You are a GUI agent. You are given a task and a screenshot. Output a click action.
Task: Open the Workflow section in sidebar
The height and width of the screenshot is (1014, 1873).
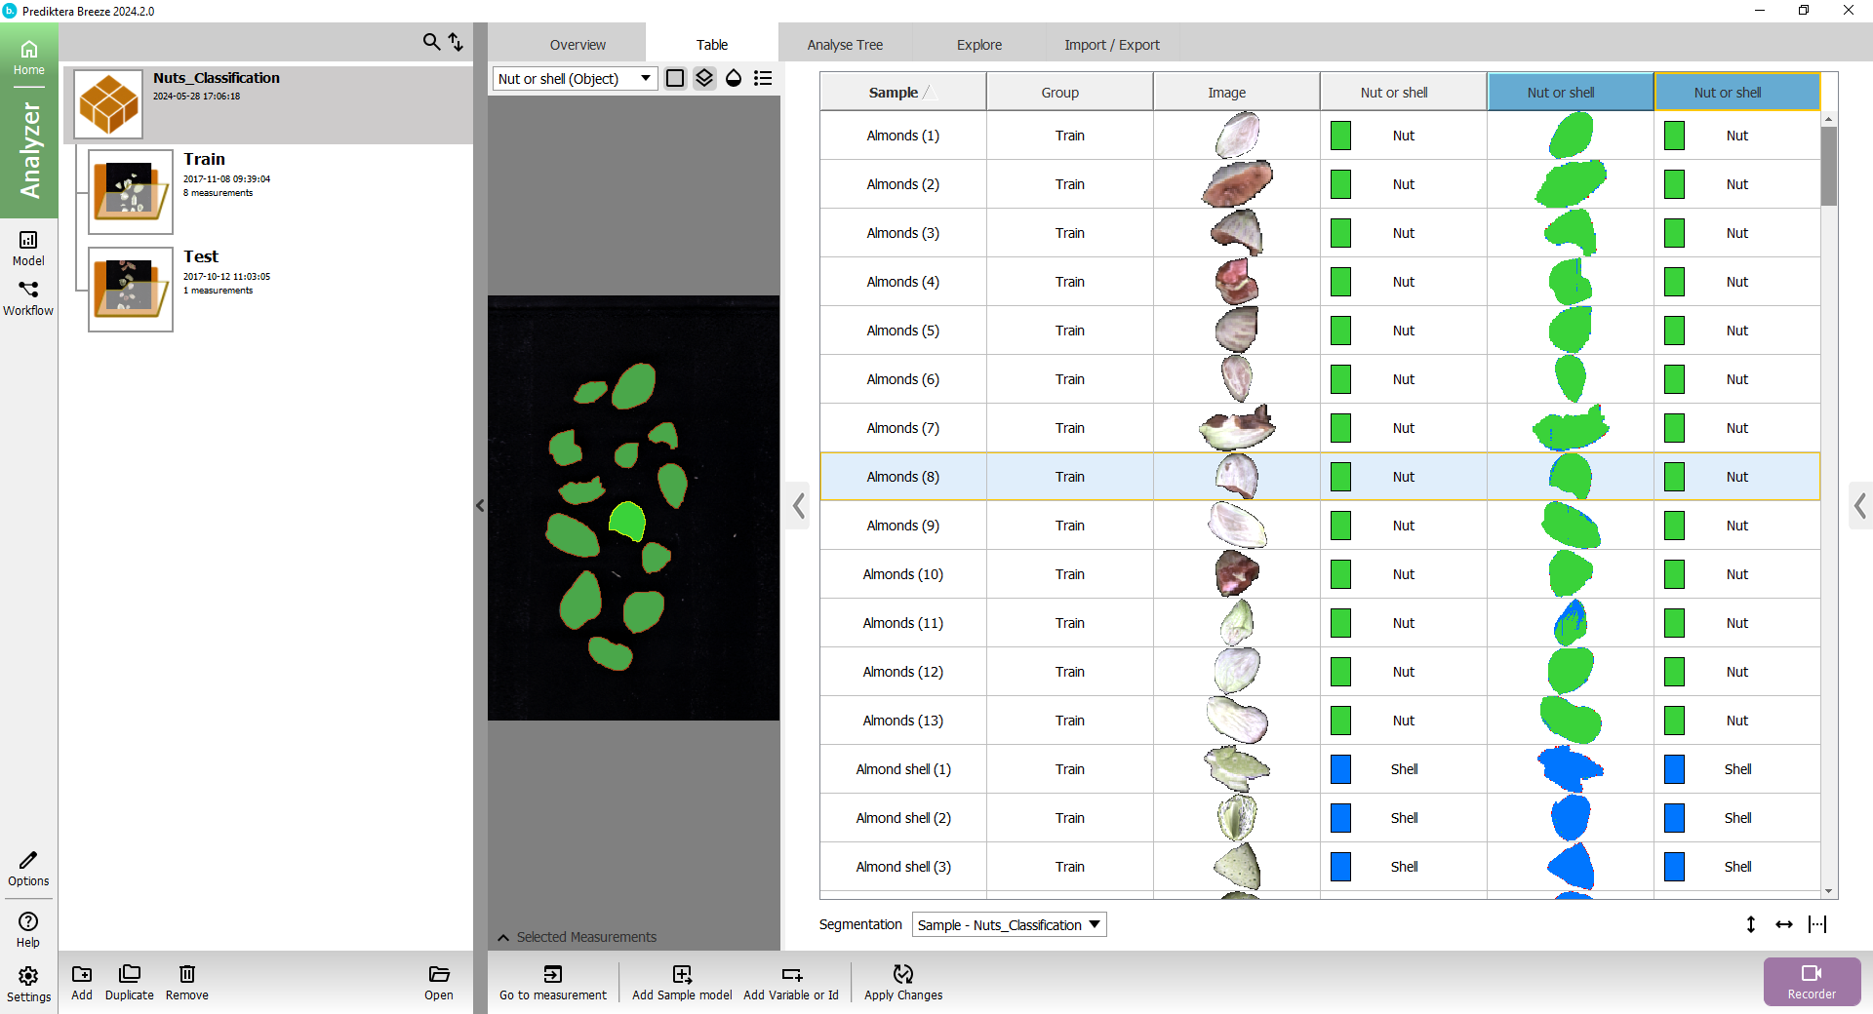click(28, 298)
